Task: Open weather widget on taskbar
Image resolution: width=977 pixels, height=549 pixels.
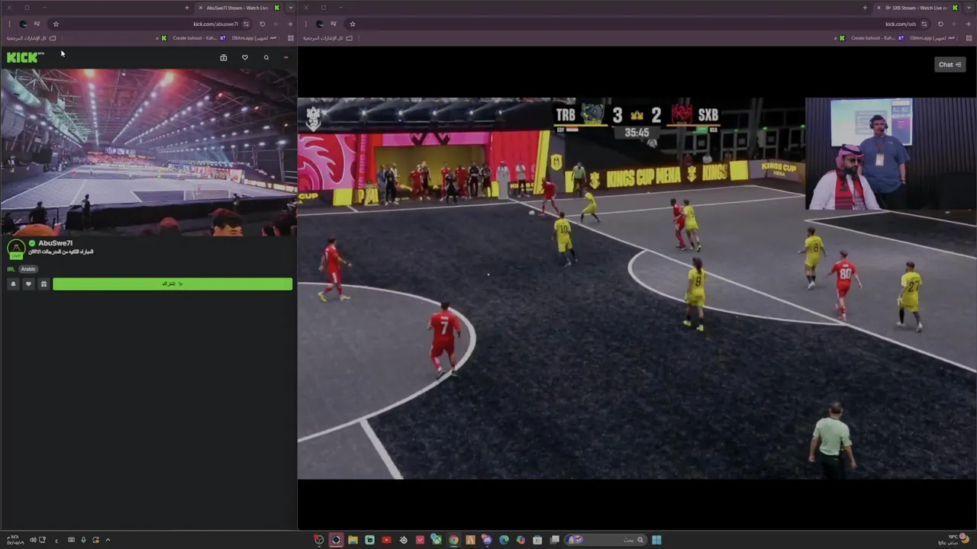Action: [954, 539]
